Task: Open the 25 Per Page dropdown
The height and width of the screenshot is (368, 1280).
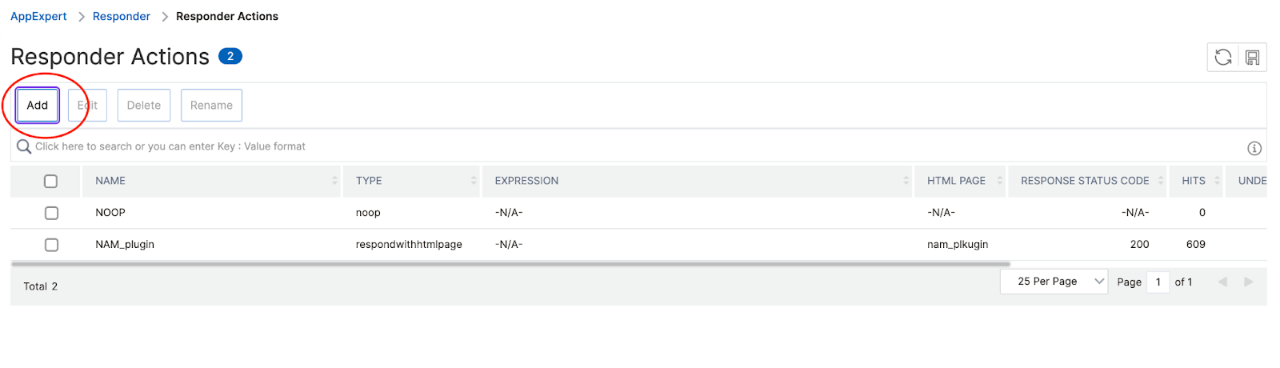Action: [x=1054, y=282]
